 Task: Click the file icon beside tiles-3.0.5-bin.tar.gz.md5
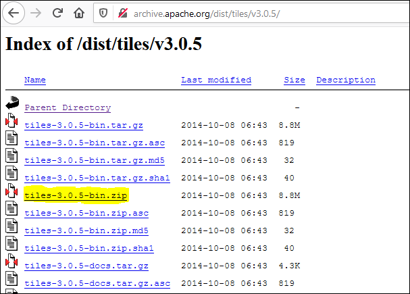tap(11, 155)
